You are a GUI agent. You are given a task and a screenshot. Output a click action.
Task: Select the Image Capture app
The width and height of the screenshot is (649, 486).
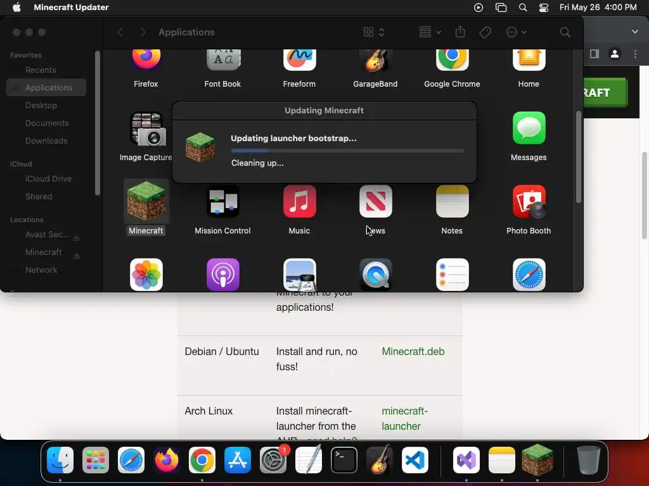click(x=148, y=129)
